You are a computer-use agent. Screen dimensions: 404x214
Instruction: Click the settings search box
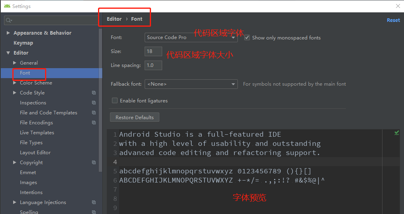(51, 20)
